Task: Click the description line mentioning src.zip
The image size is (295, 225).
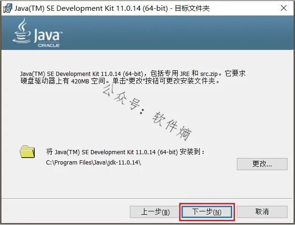Action: (x=133, y=74)
